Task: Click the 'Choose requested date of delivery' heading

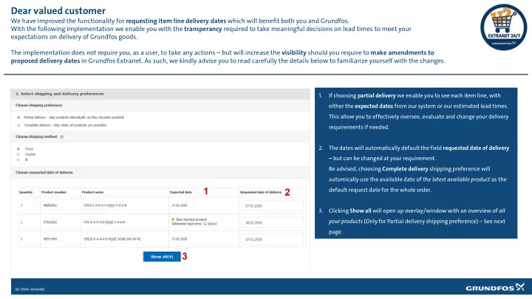Action: [x=44, y=173]
